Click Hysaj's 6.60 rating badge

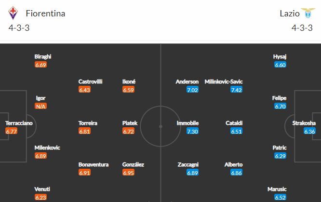(280, 65)
